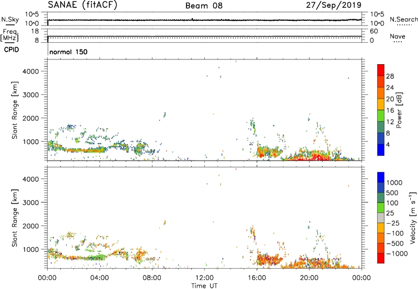Click the red bottom of velocity color bar
This screenshot has height=289, width=418.
tap(381, 258)
